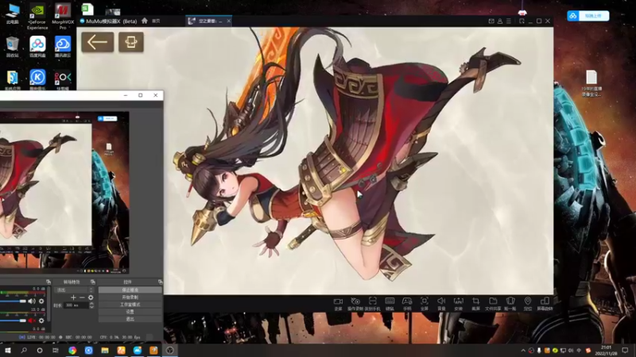The height and width of the screenshot is (357, 636).
Task: Remove scene transition with minus icon
Action: click(x=82, y=297)
